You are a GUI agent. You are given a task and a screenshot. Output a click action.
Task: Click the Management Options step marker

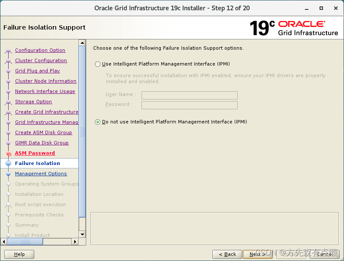8,174
